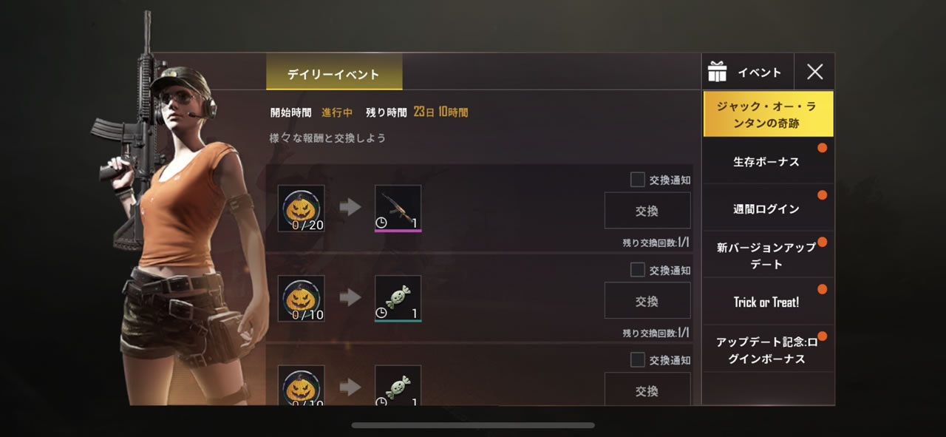Screen dimensions: 946x437
Task: Open ジャック・オー・ランタンの奇跡 event
Action: (768, 115)
